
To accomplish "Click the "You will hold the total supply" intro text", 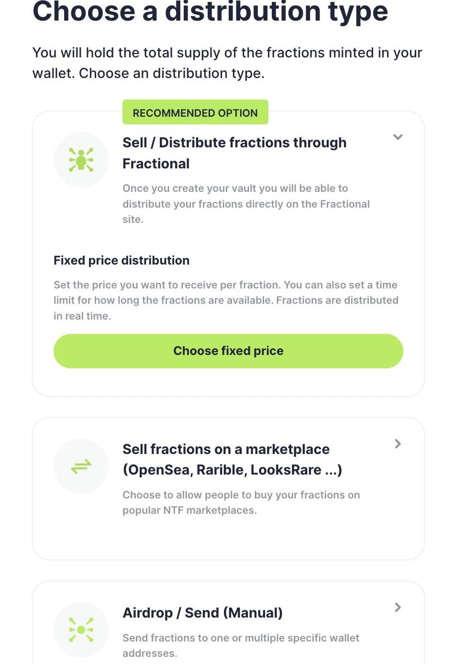I will tap(227, 63).
